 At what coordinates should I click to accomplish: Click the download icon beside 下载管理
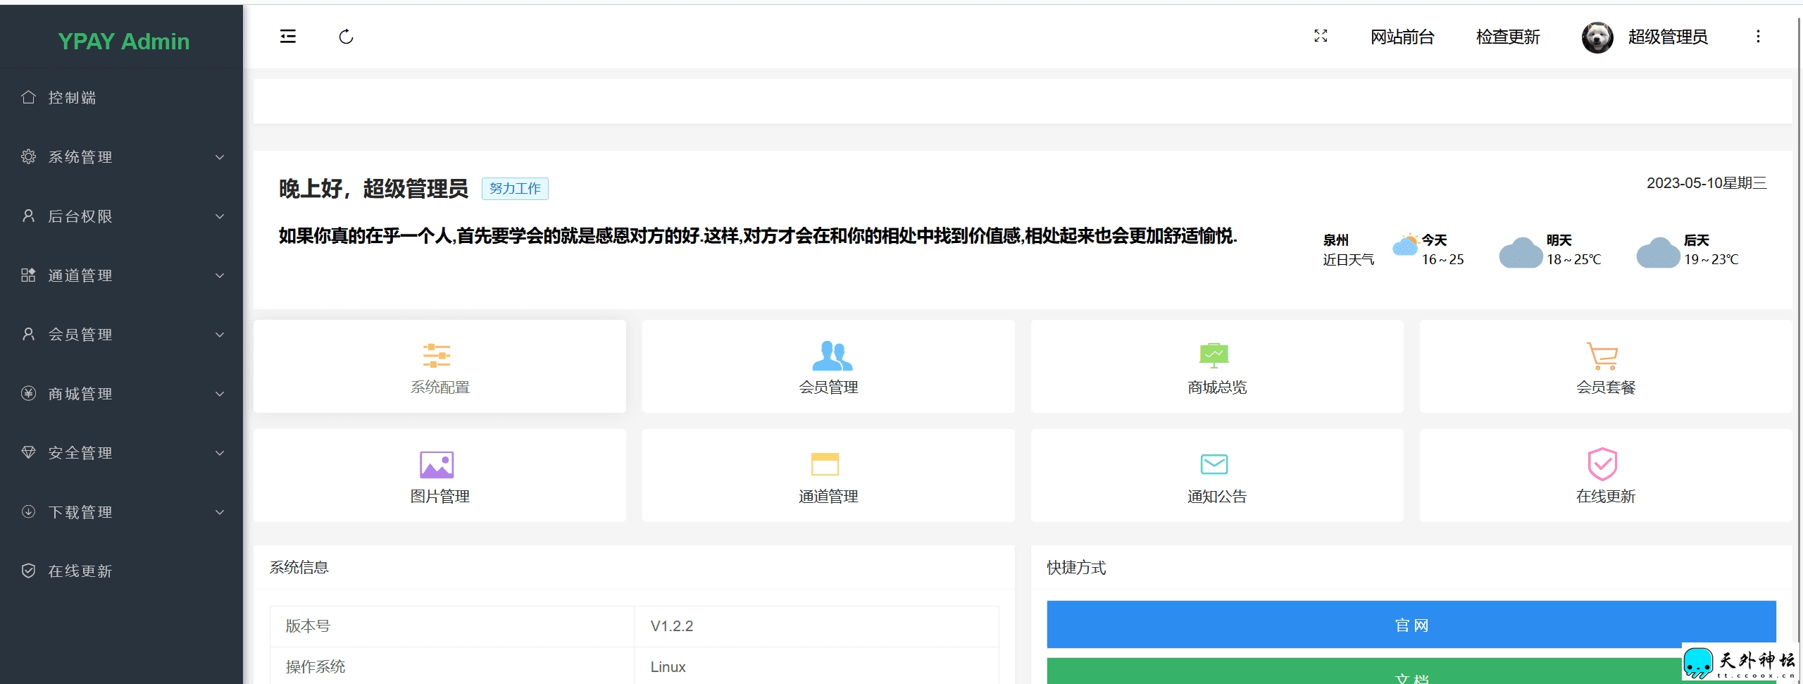click(28, 511)
